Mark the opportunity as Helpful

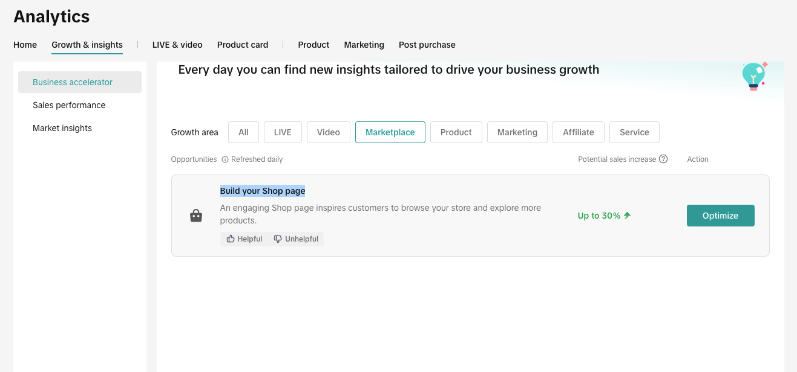(x=244, y=239)
